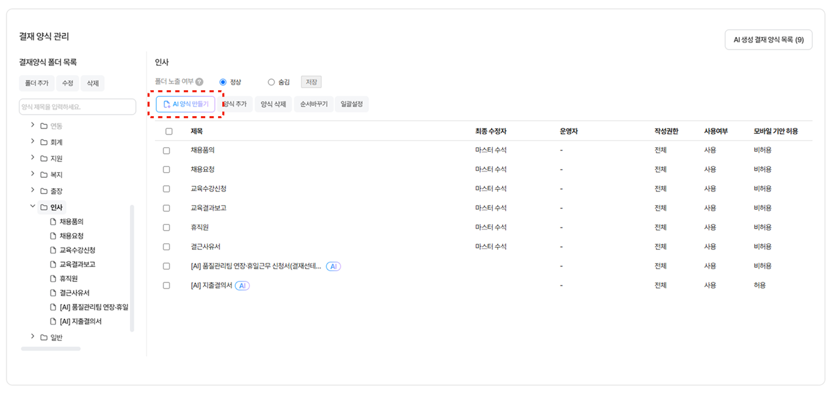Expand the 일반 folder chevron
This screenshot has height=394, width=831.
pyautogui.click(x=32, y=336)
